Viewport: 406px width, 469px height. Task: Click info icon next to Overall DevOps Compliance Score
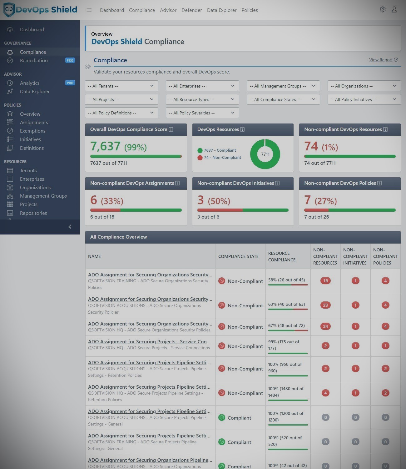coord(171,129)
